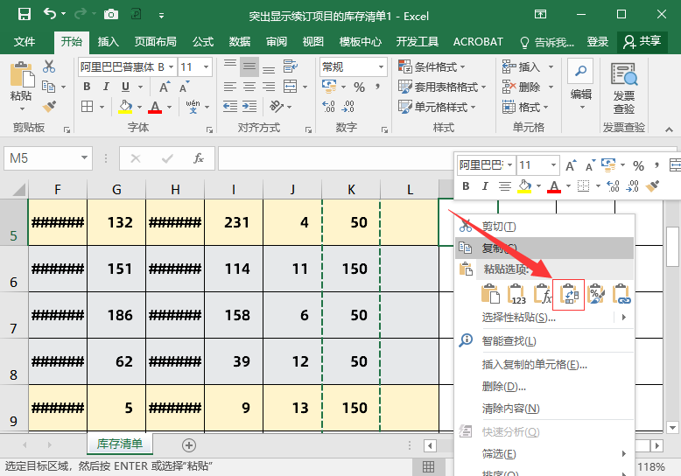Choose the paste values (123) icon
This screenshot has height=476, width=681.
point(516,294)
